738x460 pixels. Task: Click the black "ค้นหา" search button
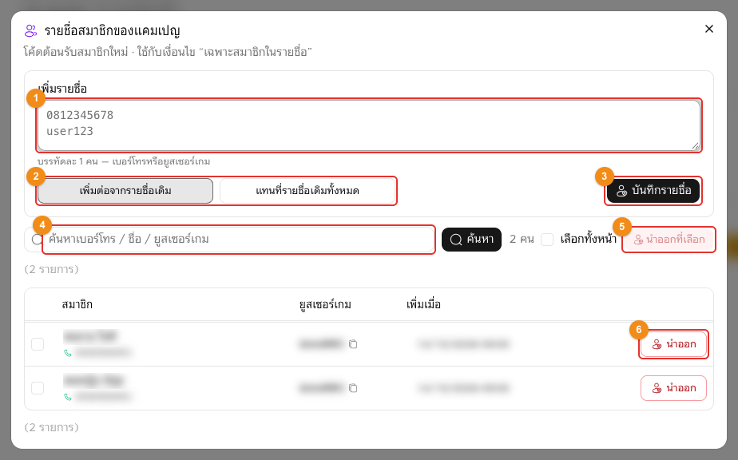(471, 239)
